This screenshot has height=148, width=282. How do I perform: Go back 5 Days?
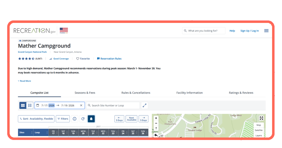(119, 119)
